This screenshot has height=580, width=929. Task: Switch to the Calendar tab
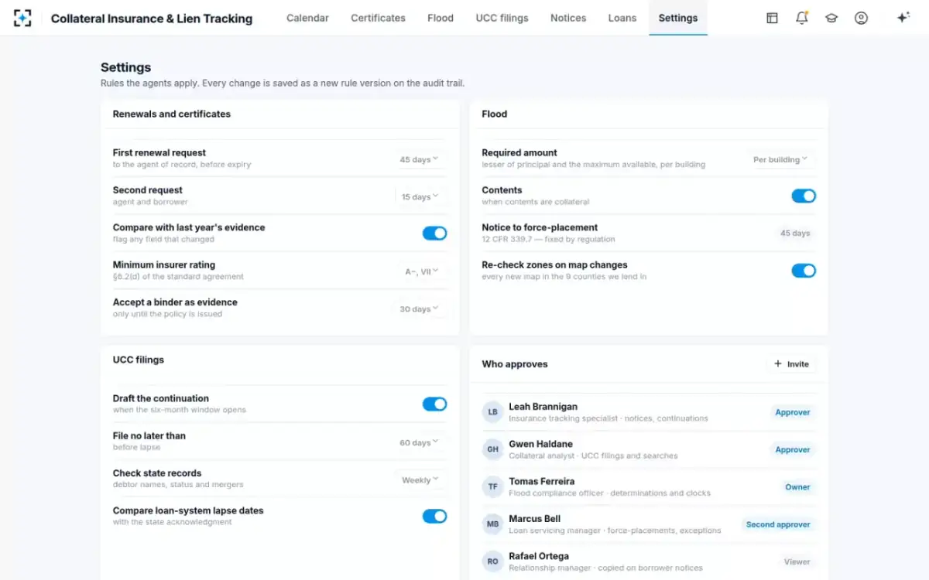pos(307,18)
